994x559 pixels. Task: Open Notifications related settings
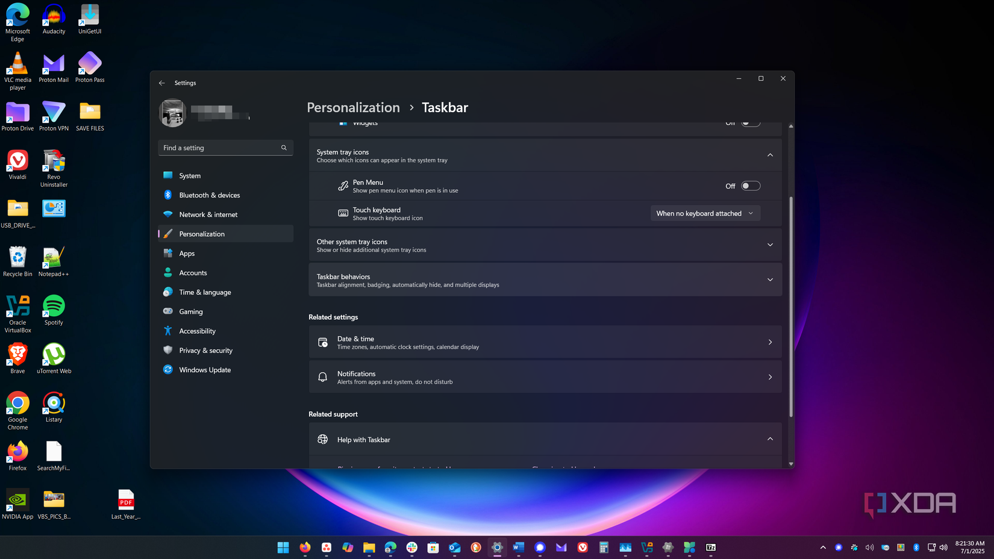(x=545, y=377)
